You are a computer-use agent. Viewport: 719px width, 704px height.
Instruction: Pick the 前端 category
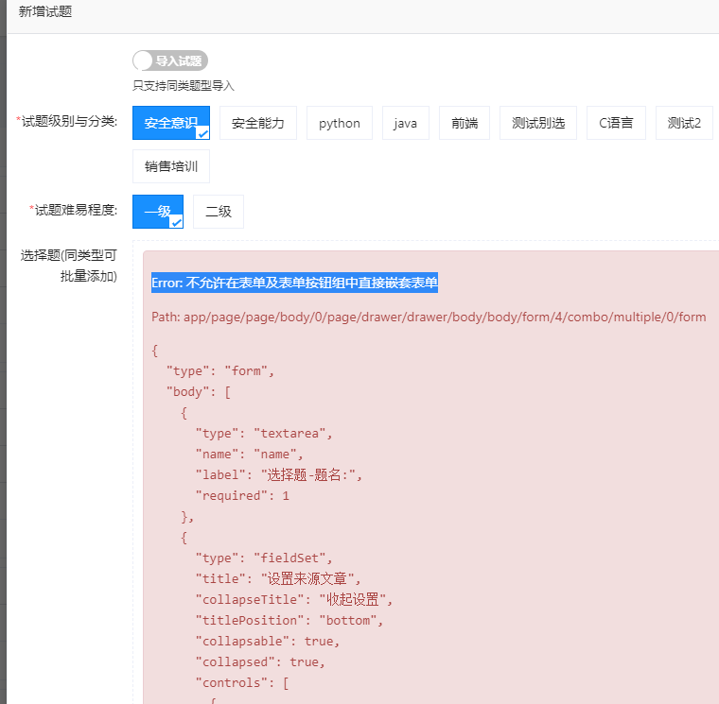coord(465,123)
